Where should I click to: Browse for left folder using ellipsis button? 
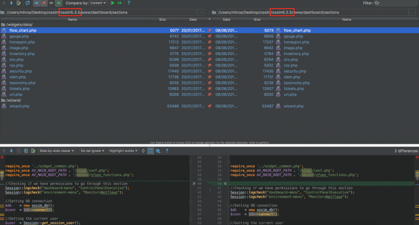pos(200,12)
